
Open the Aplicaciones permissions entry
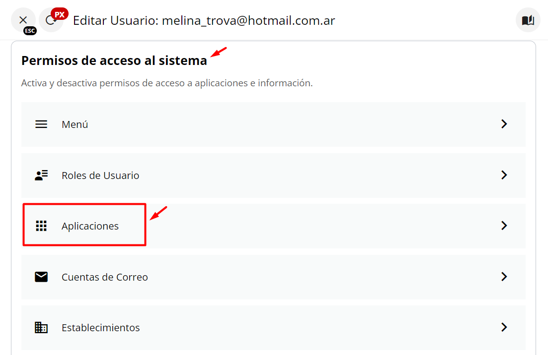[90, 226]
